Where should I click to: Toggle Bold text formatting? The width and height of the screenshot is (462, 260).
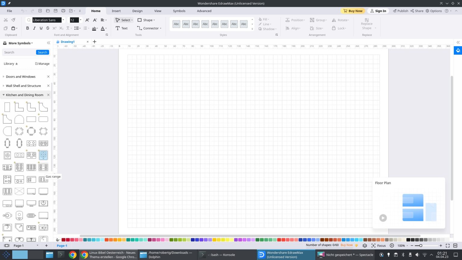click(27, 28)
